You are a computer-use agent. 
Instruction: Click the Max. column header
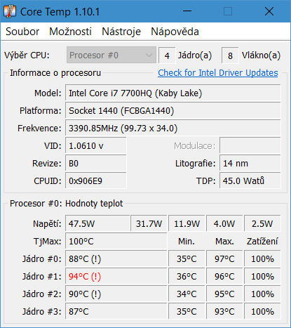[x=224, y=241]
